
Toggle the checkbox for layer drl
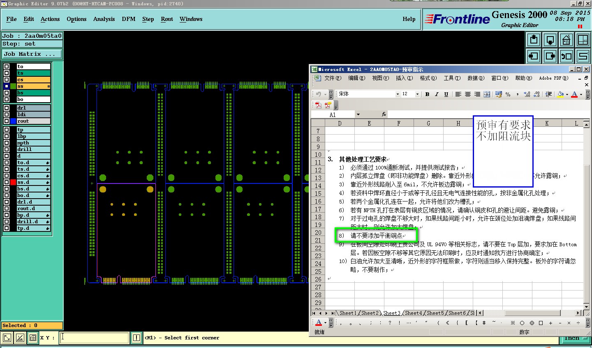pyautogui.click(x=7, y=108)
